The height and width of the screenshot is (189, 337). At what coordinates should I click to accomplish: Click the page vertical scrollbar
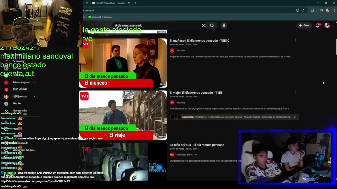[336, 47]
